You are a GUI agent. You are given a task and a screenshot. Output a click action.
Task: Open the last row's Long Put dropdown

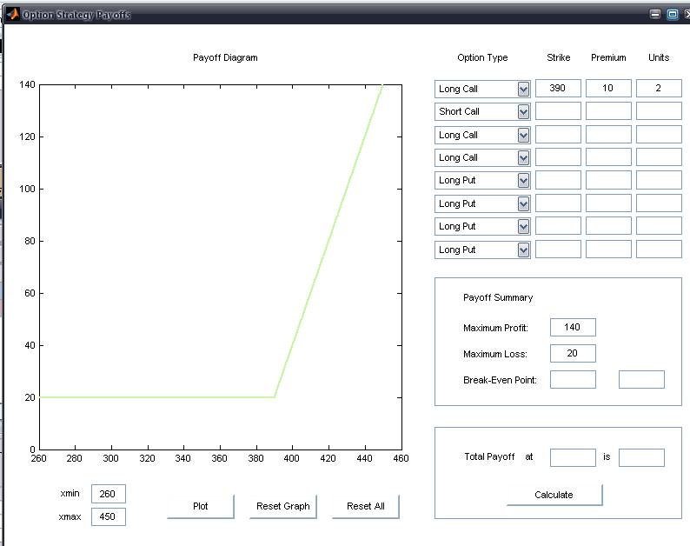[482, 250]
